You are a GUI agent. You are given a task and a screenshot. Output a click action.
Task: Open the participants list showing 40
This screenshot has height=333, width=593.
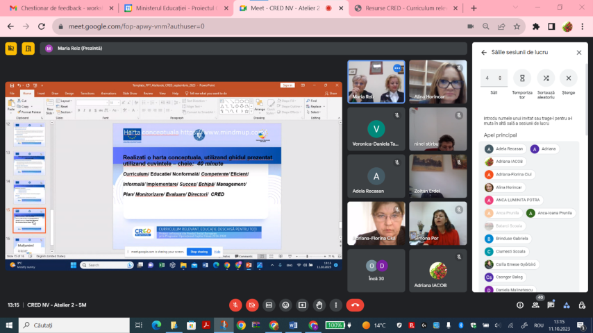[x=534, y=304]
